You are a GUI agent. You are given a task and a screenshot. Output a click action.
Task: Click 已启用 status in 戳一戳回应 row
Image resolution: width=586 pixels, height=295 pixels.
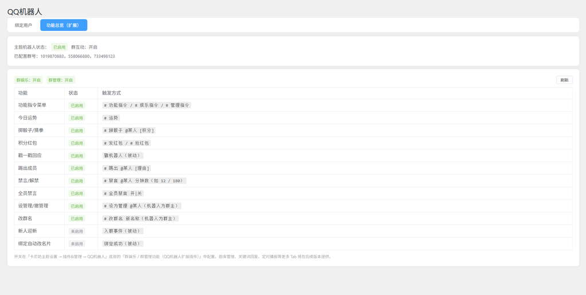click(77, 156)
